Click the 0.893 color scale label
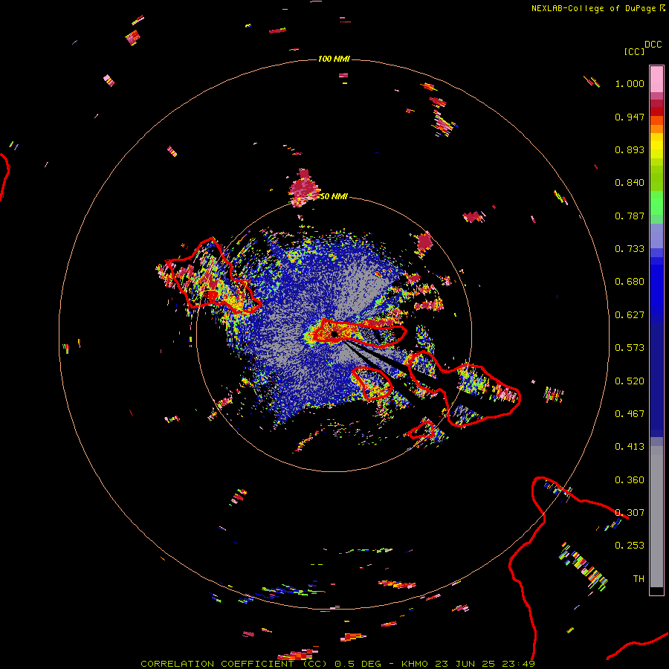669x669 pixels. [x=630, y=149]
